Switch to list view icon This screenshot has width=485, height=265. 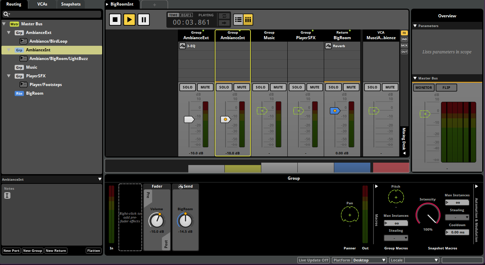[238, 20]
